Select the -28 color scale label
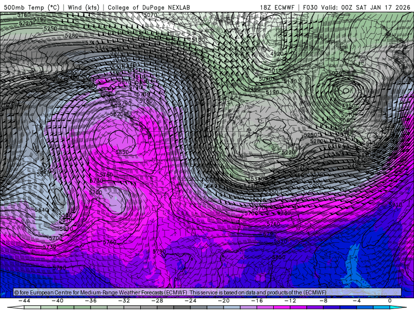 tap(157, 301)
